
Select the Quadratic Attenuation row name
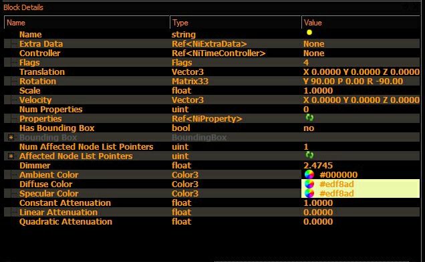(x=65, y=222)
